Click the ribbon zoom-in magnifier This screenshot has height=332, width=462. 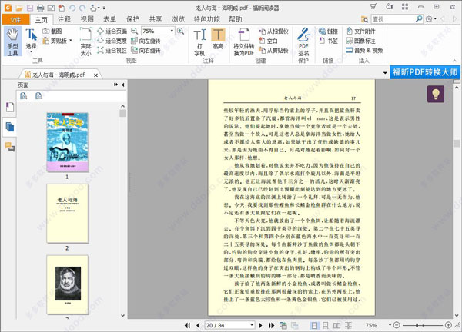click(x=180, y=31)
